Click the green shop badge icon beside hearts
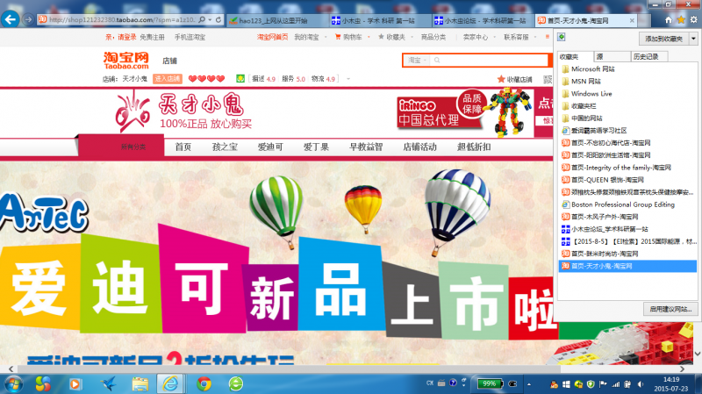Image resolution: width=702 pixels, height=394 pixels. click(x=240, y=79)
